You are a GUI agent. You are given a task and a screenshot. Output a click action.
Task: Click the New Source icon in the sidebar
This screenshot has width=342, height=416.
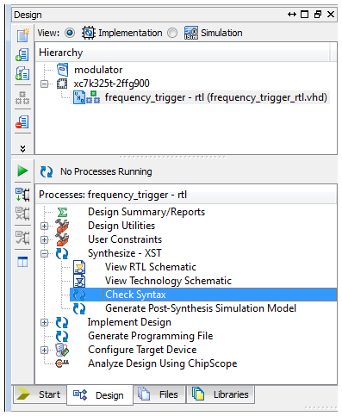pyautogui.click(x=23, y=35)
